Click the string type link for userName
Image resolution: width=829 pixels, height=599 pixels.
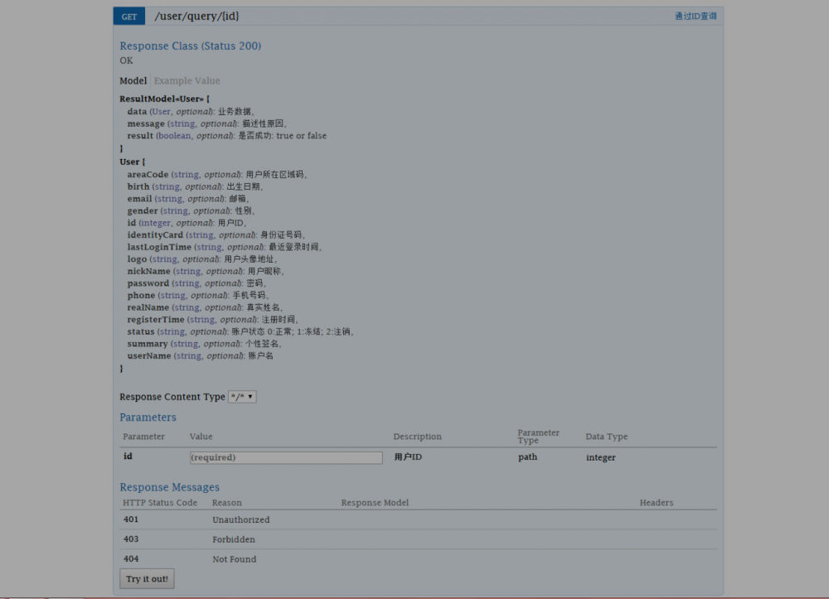tap(186, 355)
